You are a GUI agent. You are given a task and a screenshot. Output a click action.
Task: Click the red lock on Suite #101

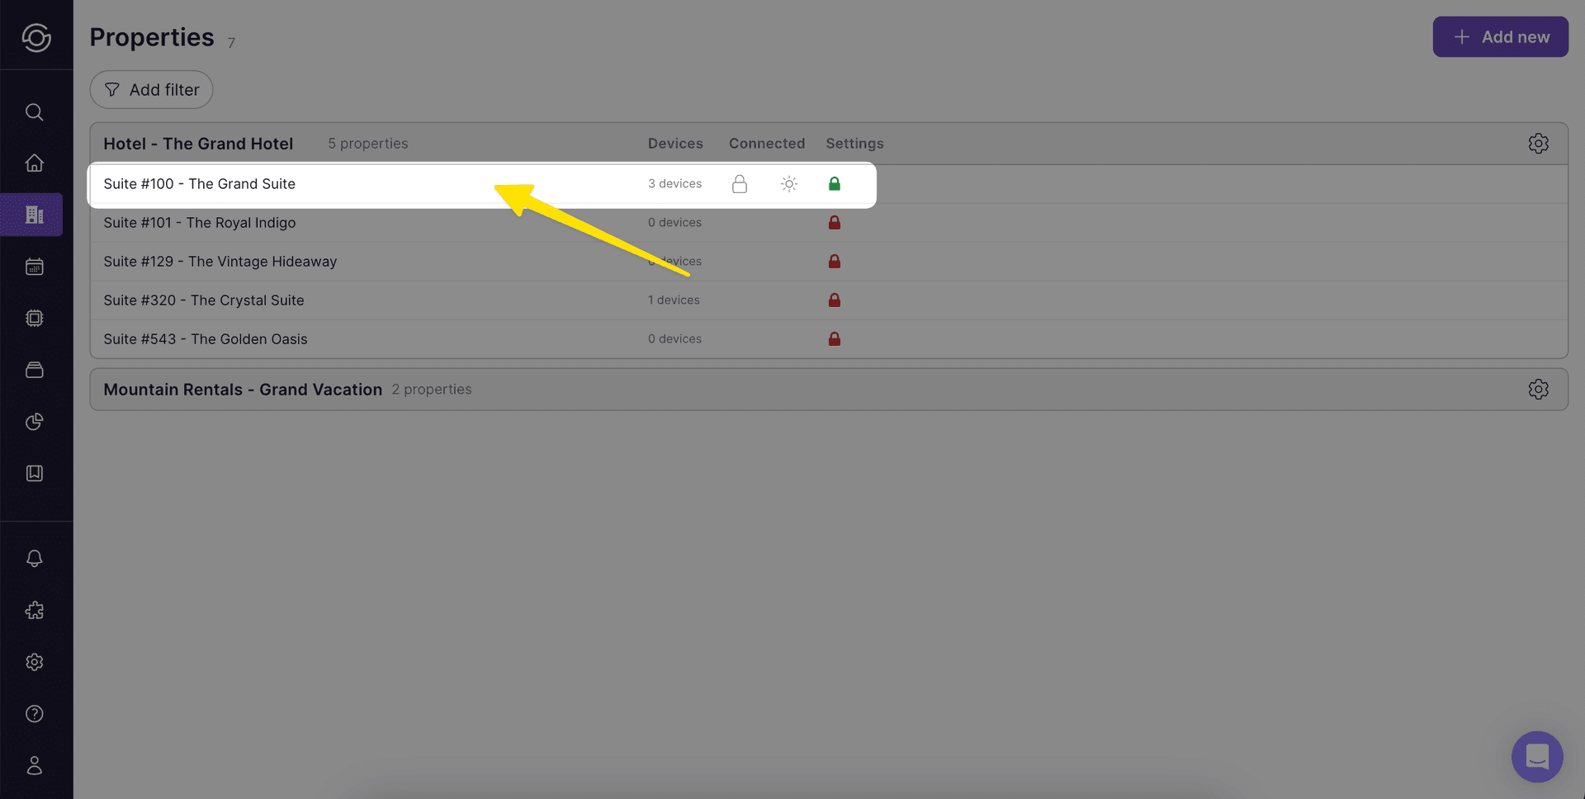834,223
